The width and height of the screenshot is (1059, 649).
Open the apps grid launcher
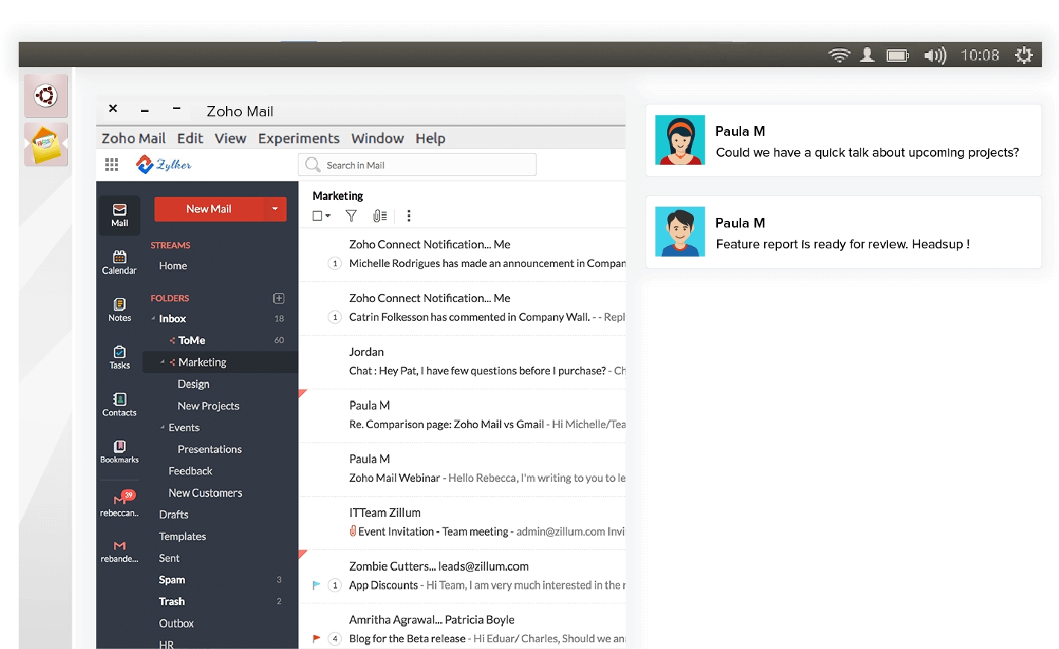[111, 164]
